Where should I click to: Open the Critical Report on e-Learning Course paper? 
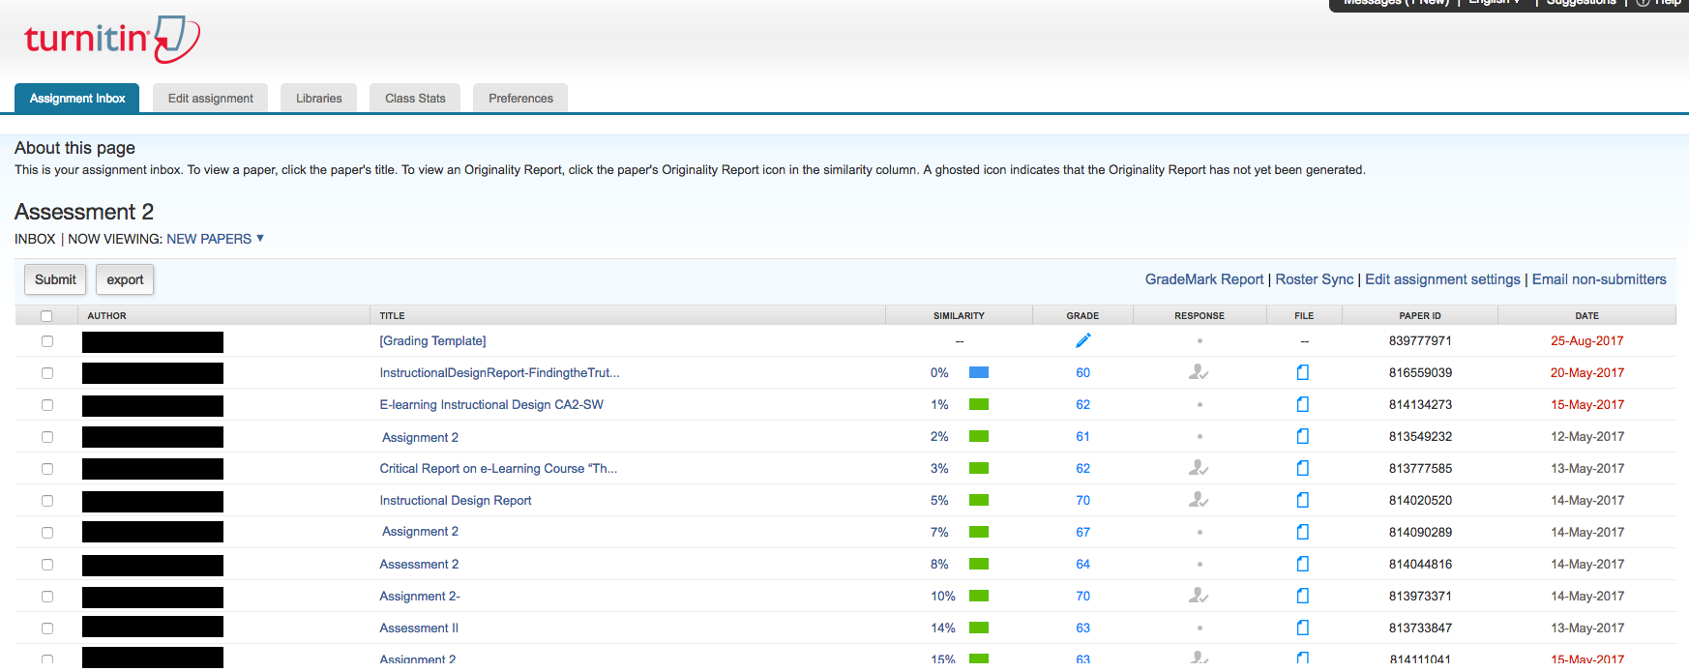(x=498, y=468)
